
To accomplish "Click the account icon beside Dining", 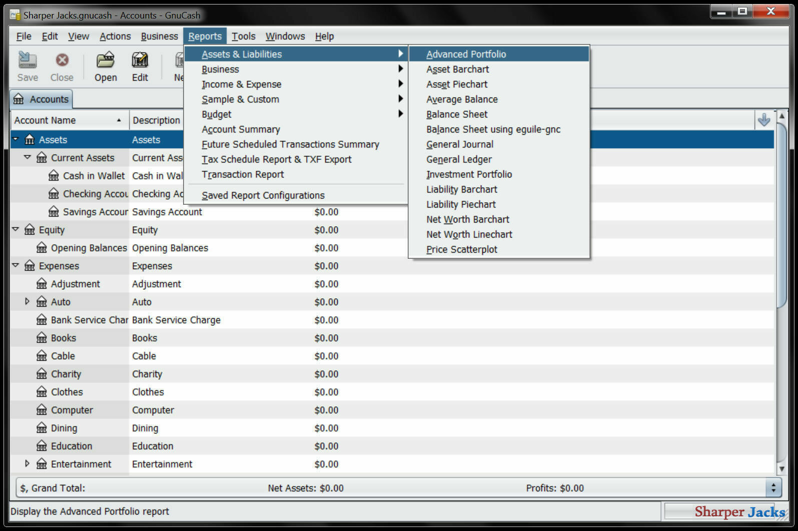I will pyautogui.click(x=42, y=428).
